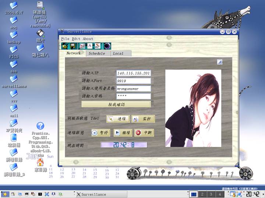The height and width of the screenshot is (198, 265).
Task: Open the File menu
Action: coord(65,39)
